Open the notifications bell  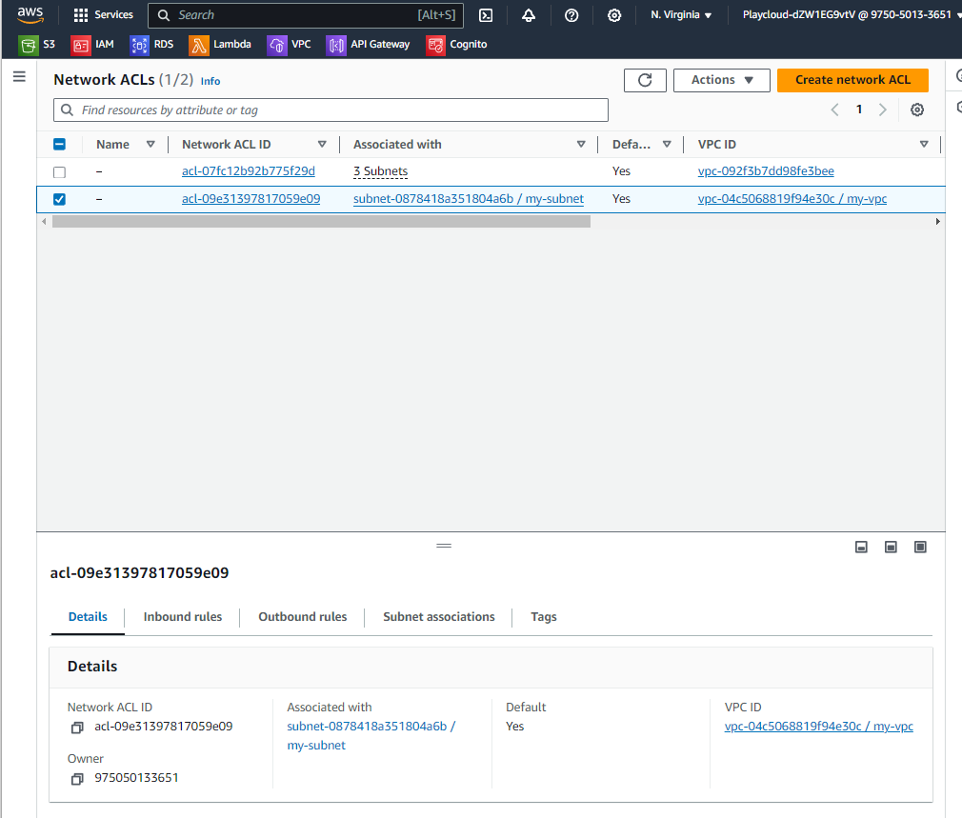pos(529,15)
